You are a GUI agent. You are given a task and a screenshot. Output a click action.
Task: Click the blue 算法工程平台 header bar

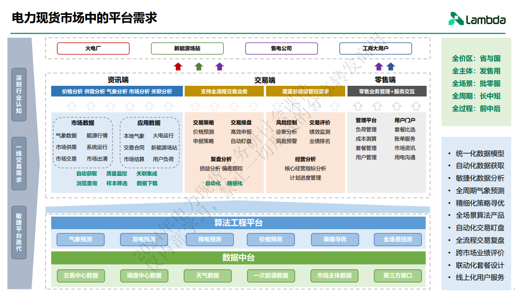coord(238,223)
